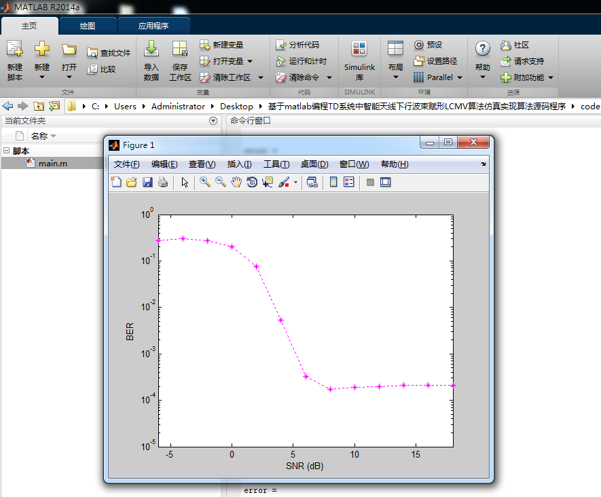Select main.m in Current Folder
The image size is (601, 497).
click(x=53, y=164)
